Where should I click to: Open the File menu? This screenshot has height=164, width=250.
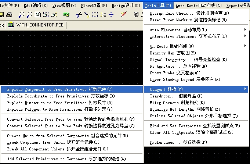[x=10, y=6]
